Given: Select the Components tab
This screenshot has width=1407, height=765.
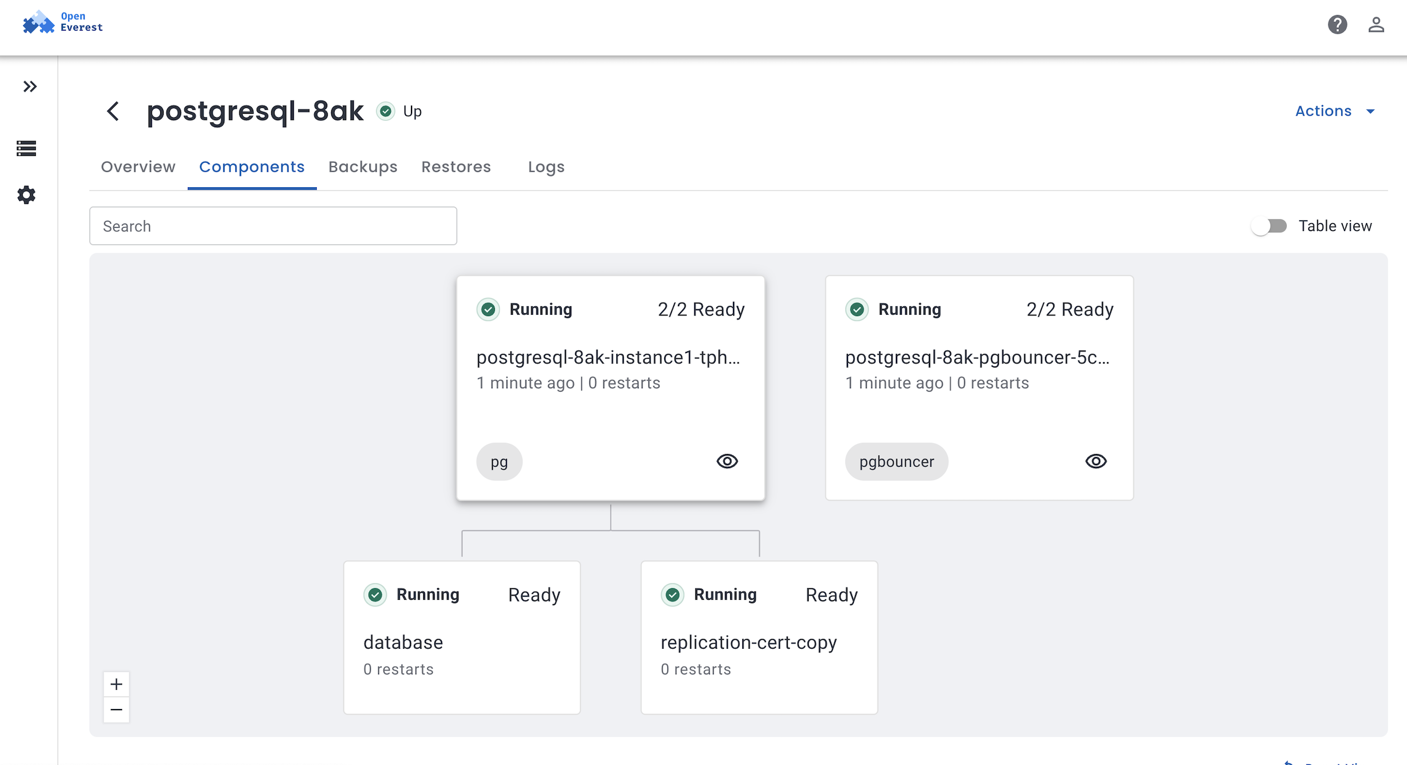Looking at the screenshot, I should (x=252, y=166).
